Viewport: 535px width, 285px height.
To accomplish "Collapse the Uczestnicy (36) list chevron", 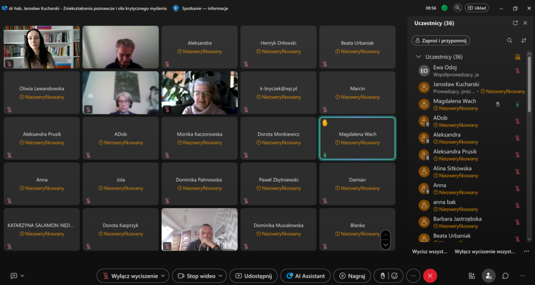I will [418, 56].
